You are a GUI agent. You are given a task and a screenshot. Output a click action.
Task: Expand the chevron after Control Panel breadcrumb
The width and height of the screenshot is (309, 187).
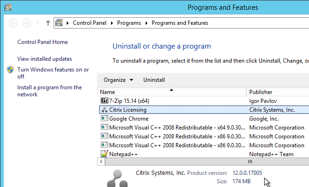coord(112,23)
